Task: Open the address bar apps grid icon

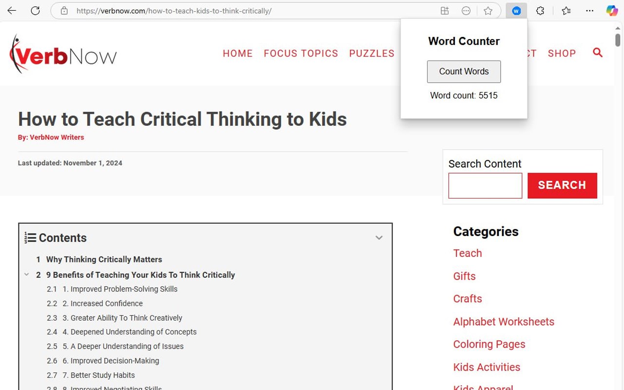Action: click(x=445, y=11)
